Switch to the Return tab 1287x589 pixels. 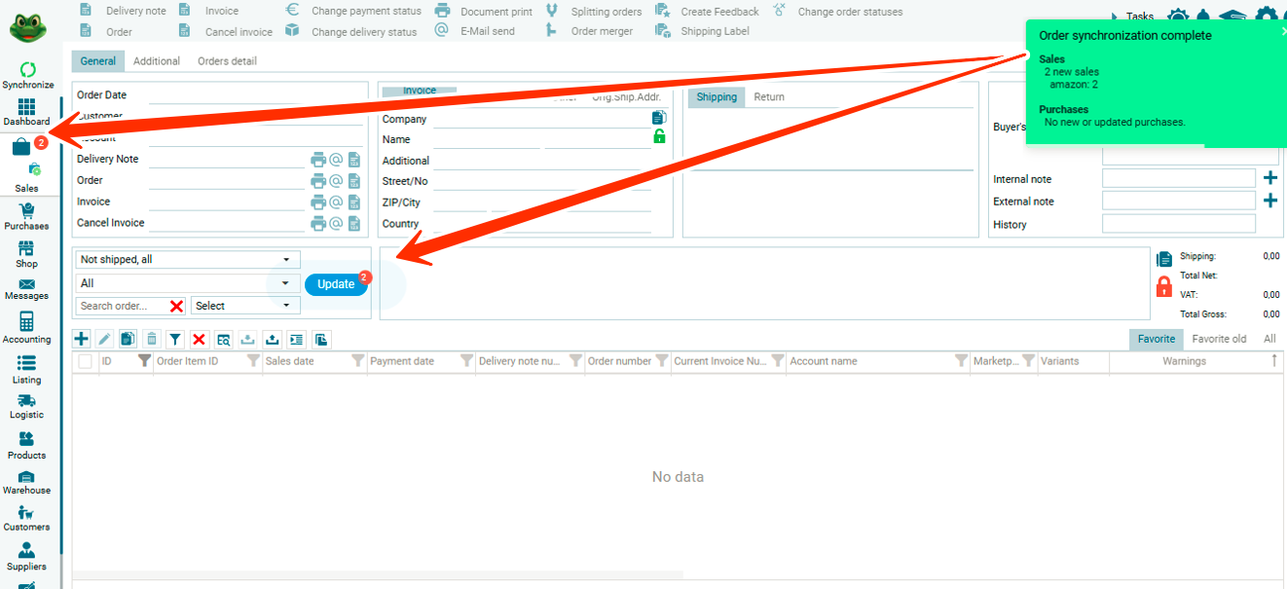768,97
